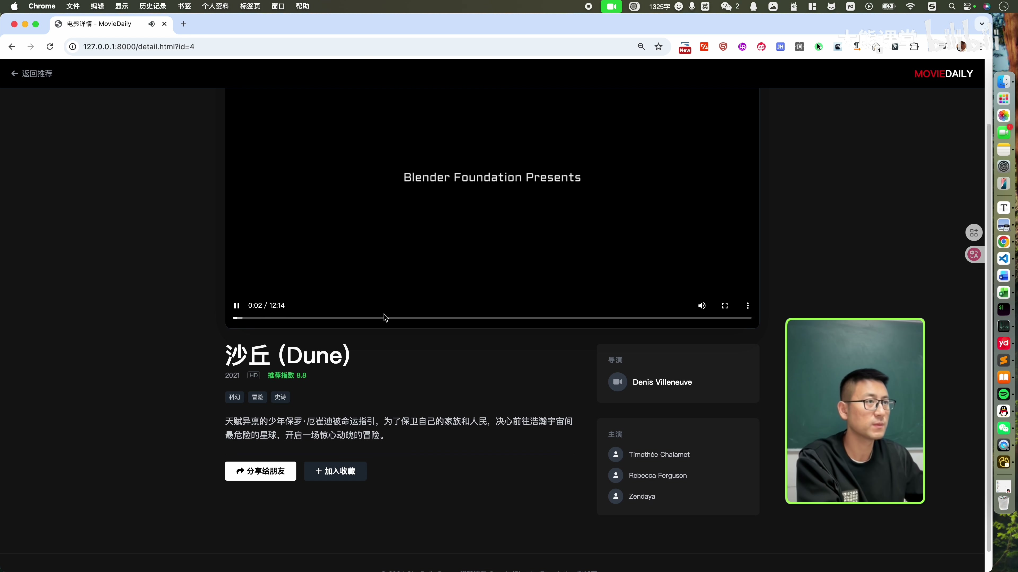
Task: Click the webcam overlay thumbnail
Action: (855, 411)
